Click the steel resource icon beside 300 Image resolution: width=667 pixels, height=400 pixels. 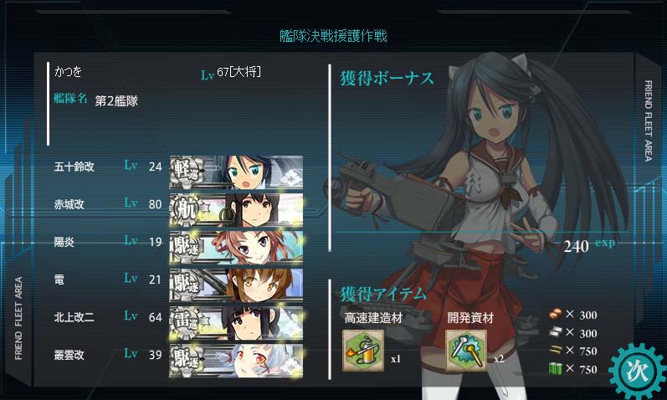pos(555,332)
